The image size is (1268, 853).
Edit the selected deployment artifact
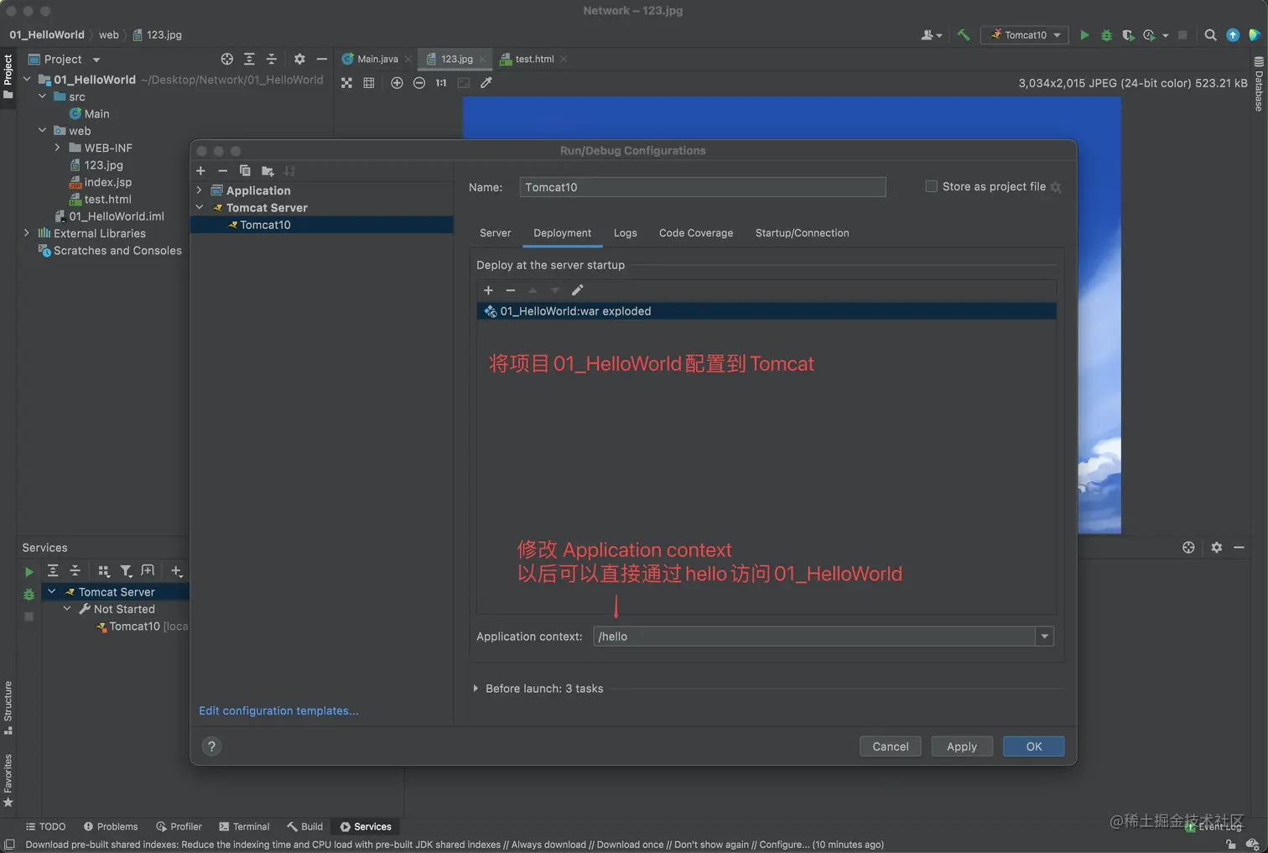pyautogui.click(x=577, y=290)
